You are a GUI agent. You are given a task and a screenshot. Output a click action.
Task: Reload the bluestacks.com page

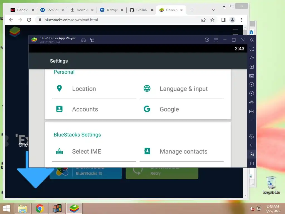point(29,20)
